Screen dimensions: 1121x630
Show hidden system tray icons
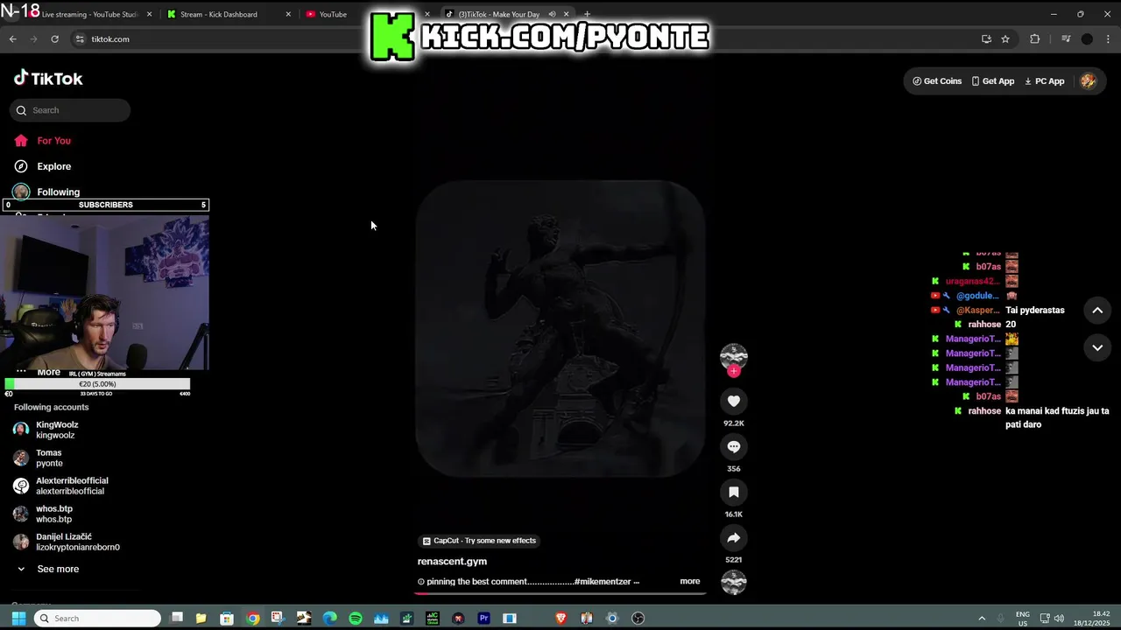pos(982,619)
